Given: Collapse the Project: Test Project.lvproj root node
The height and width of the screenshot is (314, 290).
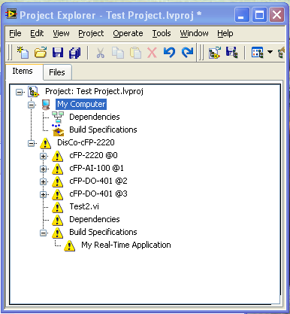Looking at the screenshot, I should pyautogui.click(x=19, y=92).
